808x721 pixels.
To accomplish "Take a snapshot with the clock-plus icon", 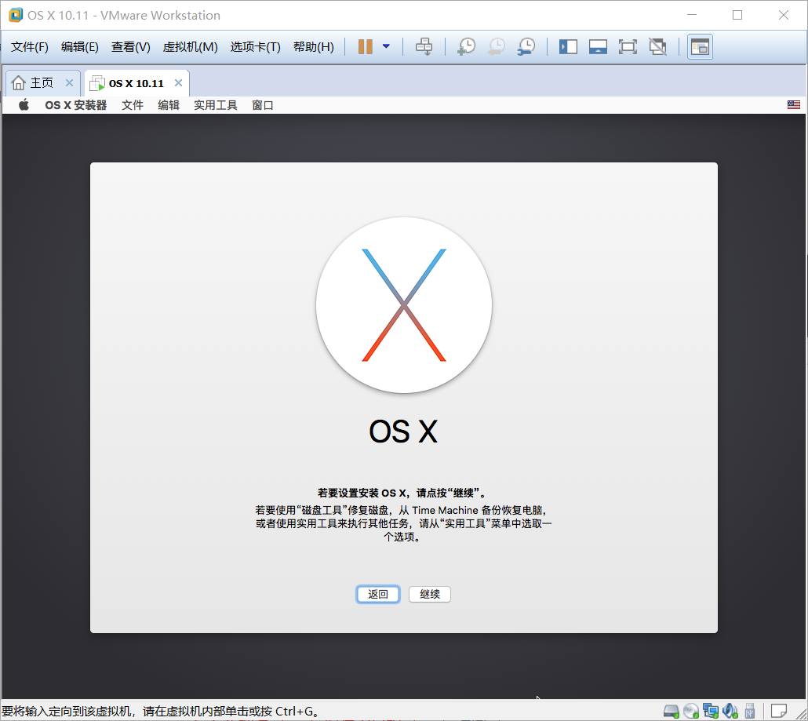I will [x=466, y=46].
